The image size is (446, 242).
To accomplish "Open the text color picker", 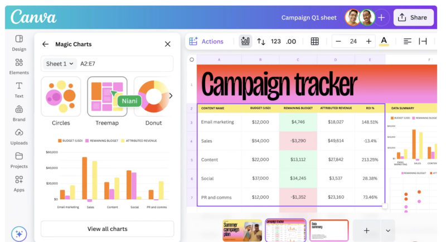I will 384,41.
